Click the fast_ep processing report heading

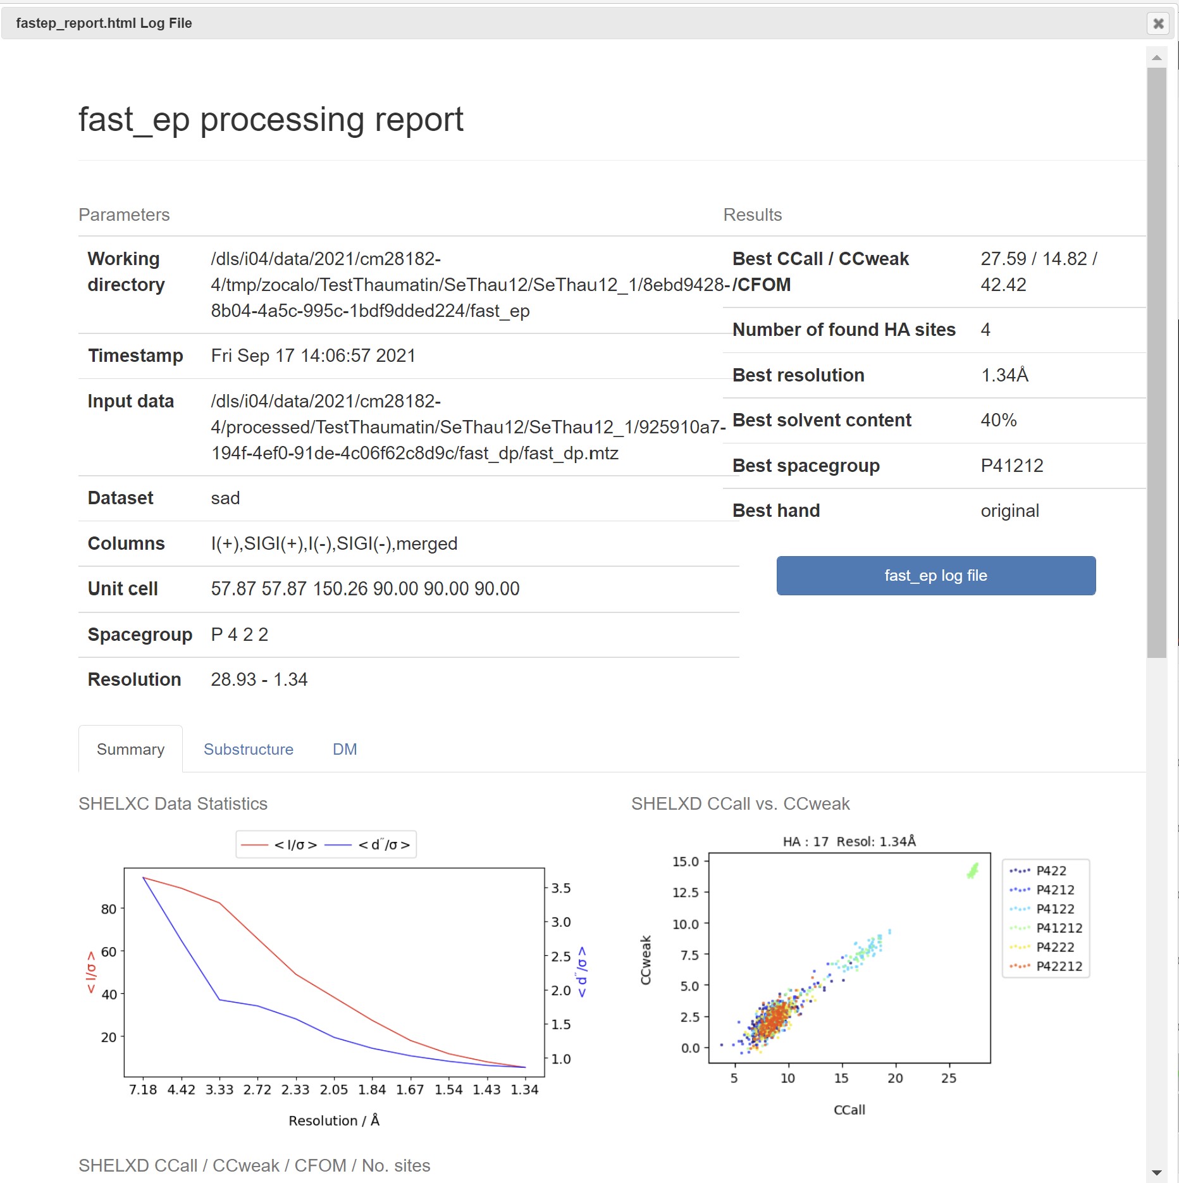pos(271,119)
